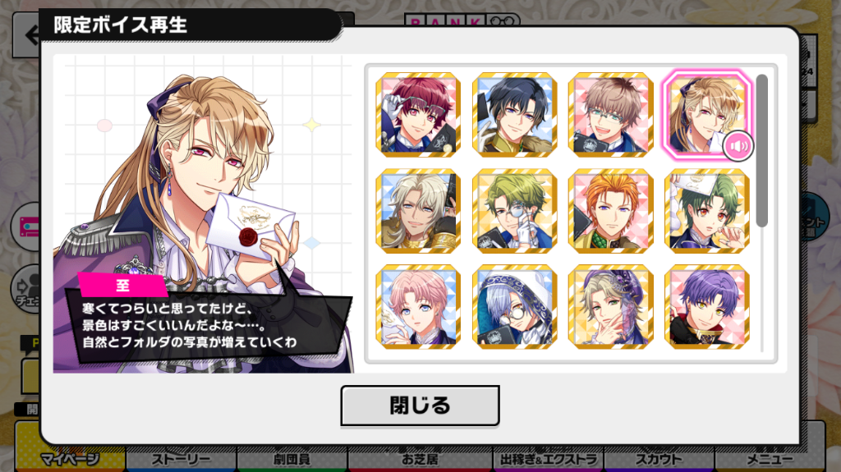Pick the long silver-haired character portrait
The image size is (841, 472).
(418, 211)
